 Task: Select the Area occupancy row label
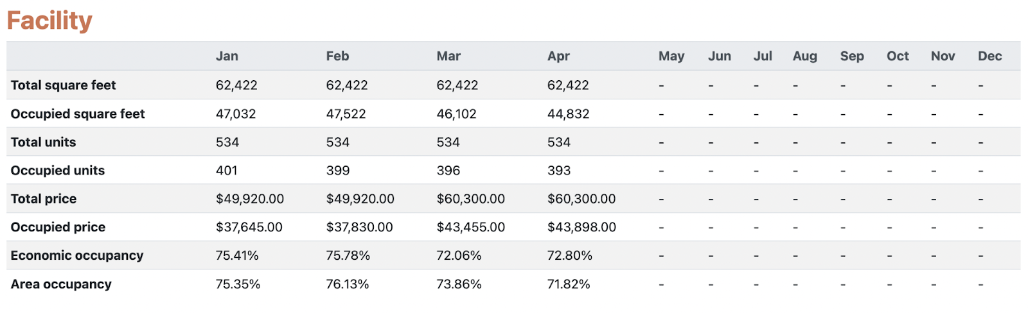pyautogui.click(x=61, y=284)
